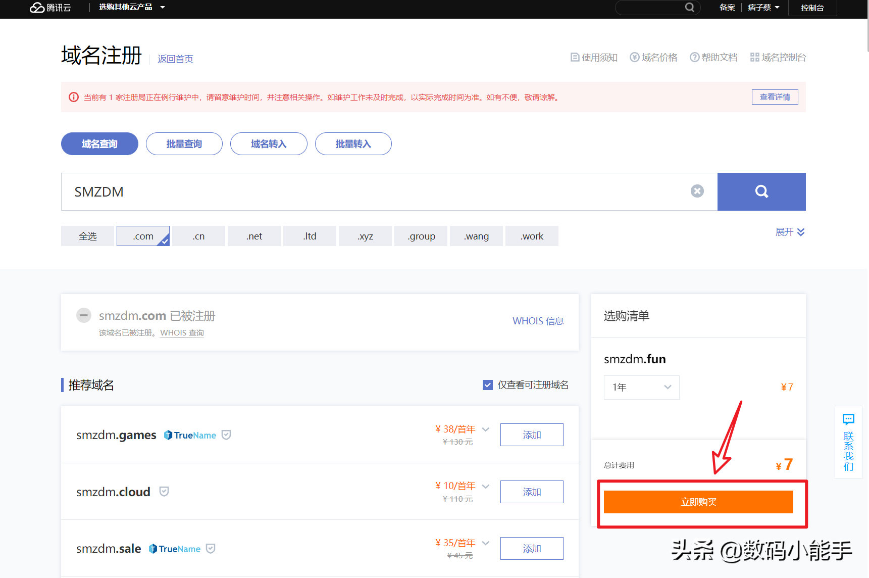Screen dimensions: 869x578
Task: Switch to 域名查询 tab
Action: click(x=99, y=144)
